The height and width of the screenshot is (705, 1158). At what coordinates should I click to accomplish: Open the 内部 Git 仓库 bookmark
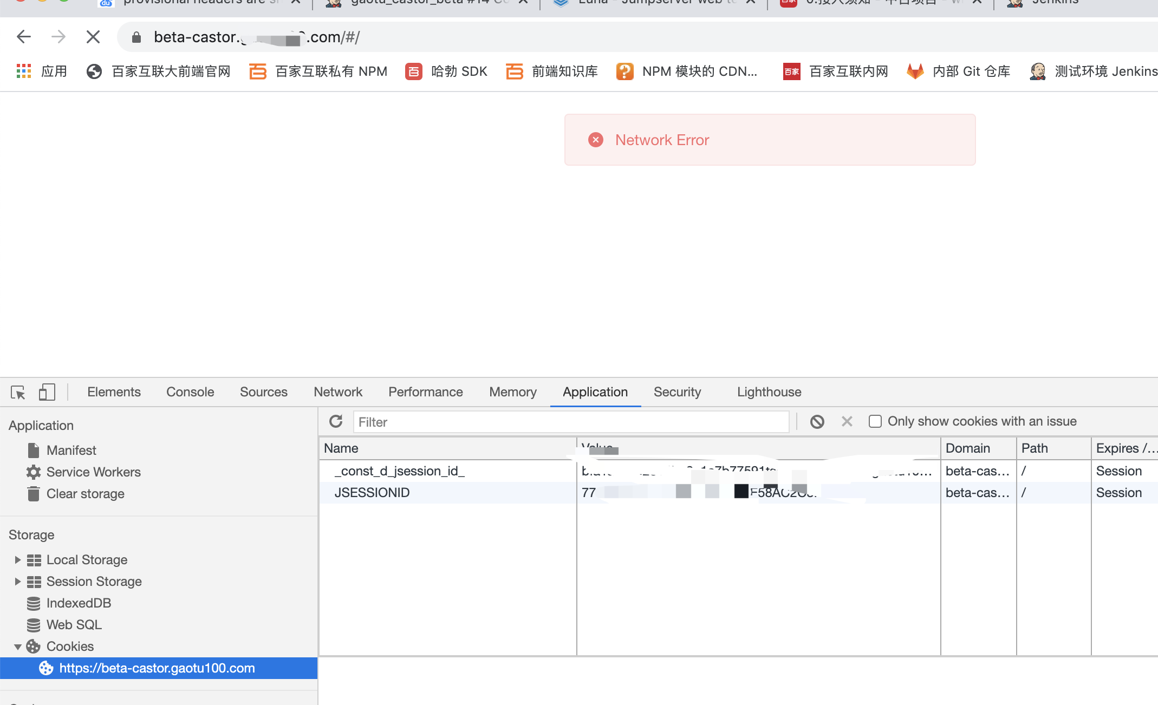point(958,71)
